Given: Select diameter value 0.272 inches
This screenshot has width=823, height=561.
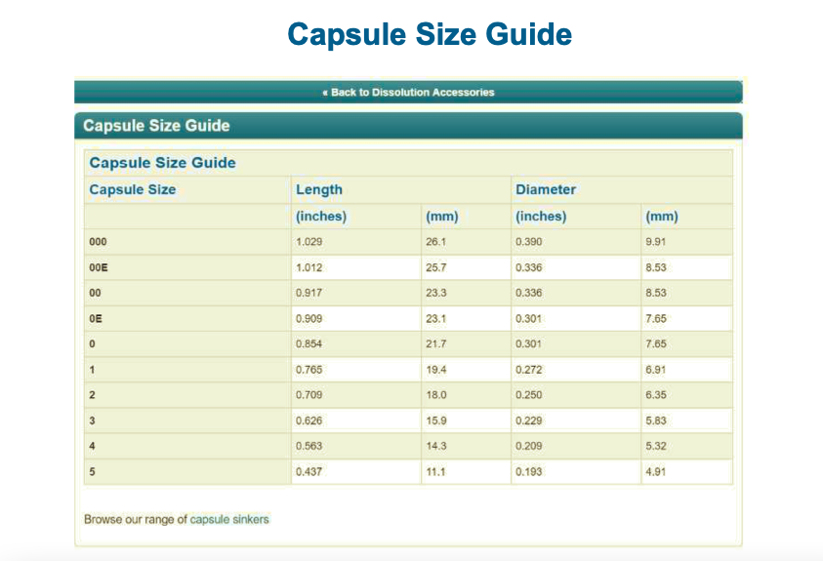Looking at the screenshot, I should pos(528,370).
